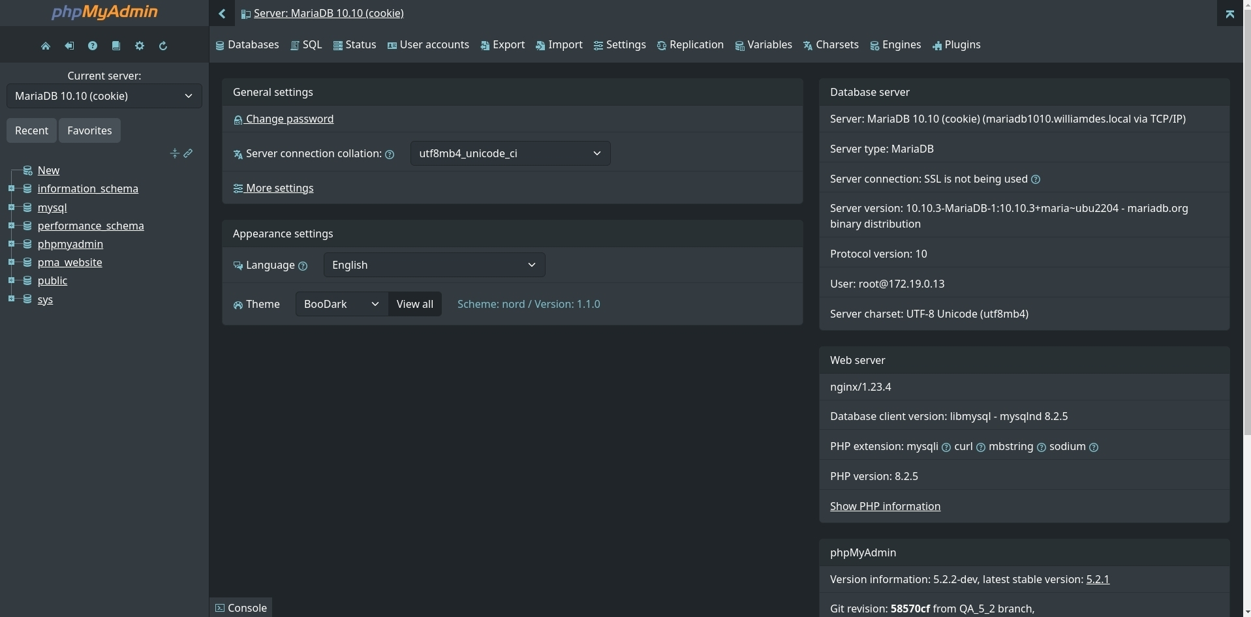Unlink navigation from main panel

coord(188,153)
